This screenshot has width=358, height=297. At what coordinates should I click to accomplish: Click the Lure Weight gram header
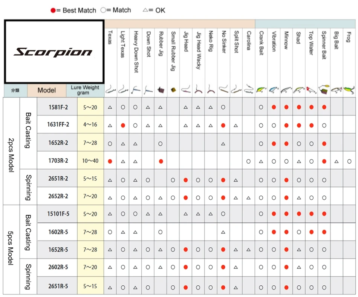(x=85, y=90)
